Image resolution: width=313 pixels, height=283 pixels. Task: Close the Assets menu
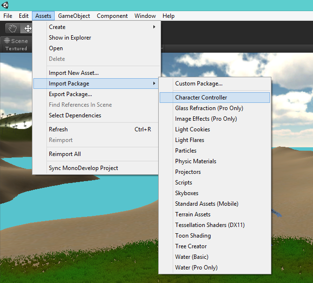43,16
